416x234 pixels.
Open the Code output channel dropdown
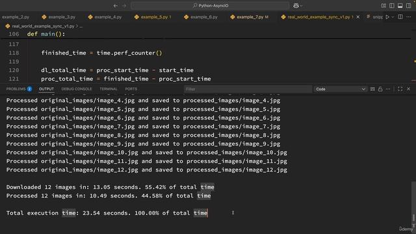point(341,89)
